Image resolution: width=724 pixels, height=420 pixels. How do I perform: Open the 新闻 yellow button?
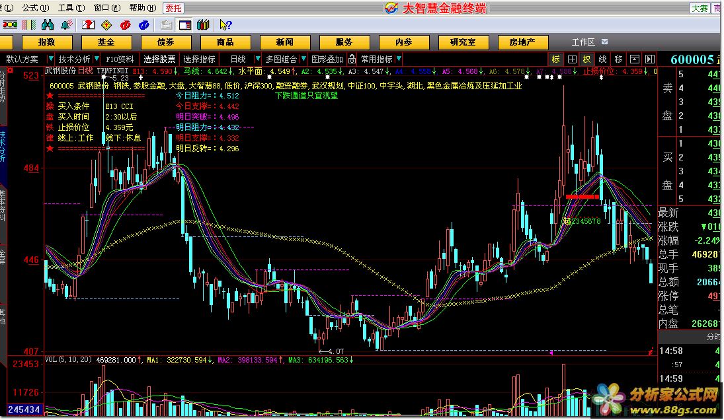[285, 42]
